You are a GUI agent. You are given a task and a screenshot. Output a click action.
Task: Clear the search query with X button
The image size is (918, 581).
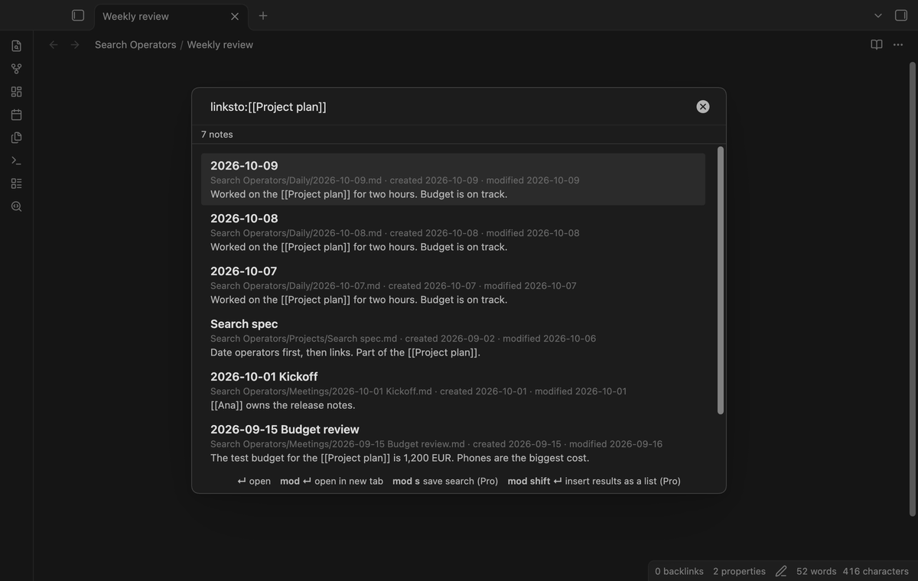coord(703,106)
